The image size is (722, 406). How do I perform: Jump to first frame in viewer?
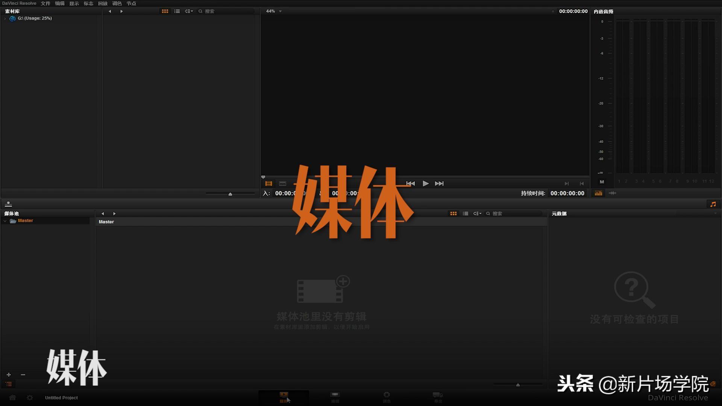410,183
